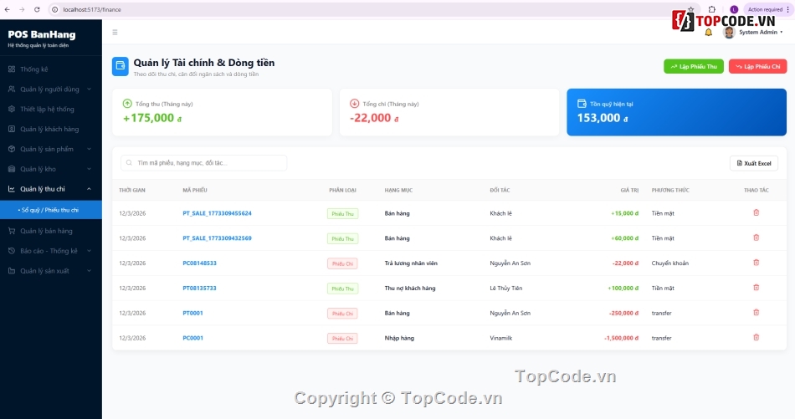Delete the PT_SALE_1773309432569 voucher

(x=756, y=238)
